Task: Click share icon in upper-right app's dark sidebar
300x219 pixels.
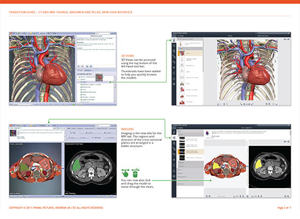Action: (x=174, y=73)
